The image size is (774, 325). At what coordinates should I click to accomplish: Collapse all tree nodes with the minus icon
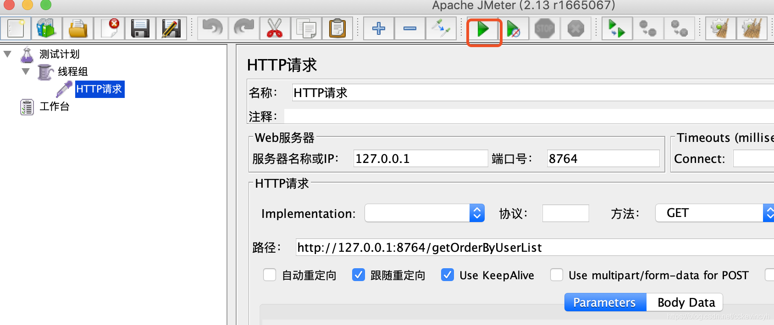tap(410, 29)
